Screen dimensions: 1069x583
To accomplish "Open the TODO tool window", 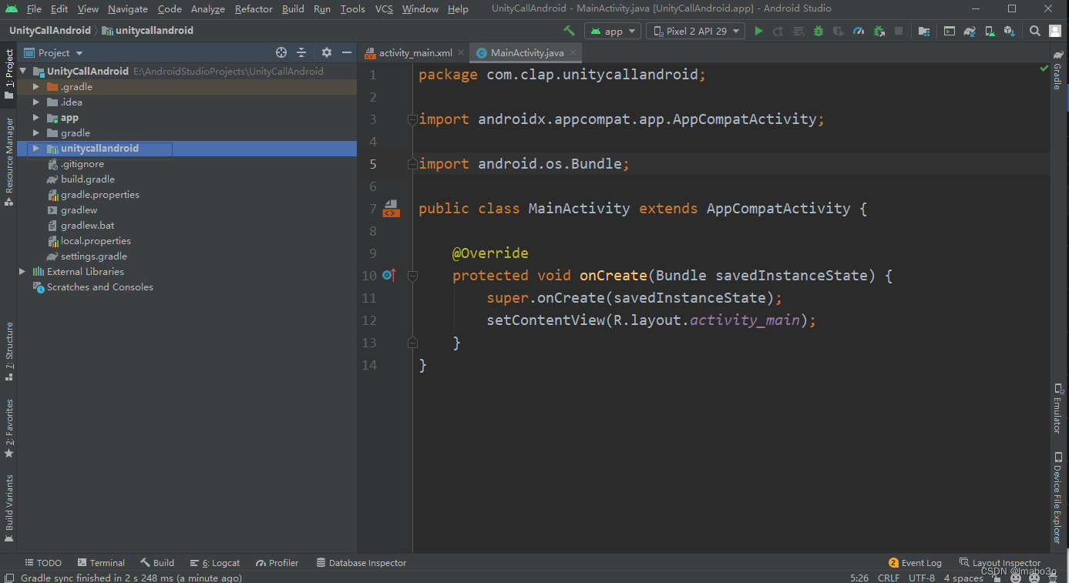I will pos(43,563).
